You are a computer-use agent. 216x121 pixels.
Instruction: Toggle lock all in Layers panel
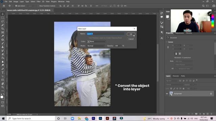click(x=183, y=89)
